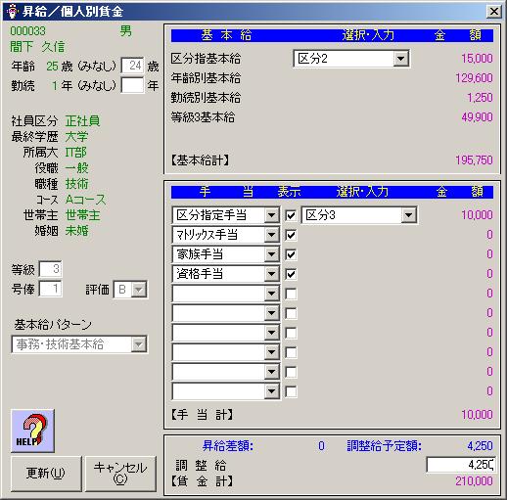
Task: Open the 評価 B rating dropdown
Action: click(x=139, y=290)
